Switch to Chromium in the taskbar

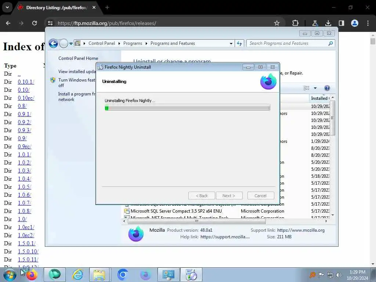click(x=123, y=275)
